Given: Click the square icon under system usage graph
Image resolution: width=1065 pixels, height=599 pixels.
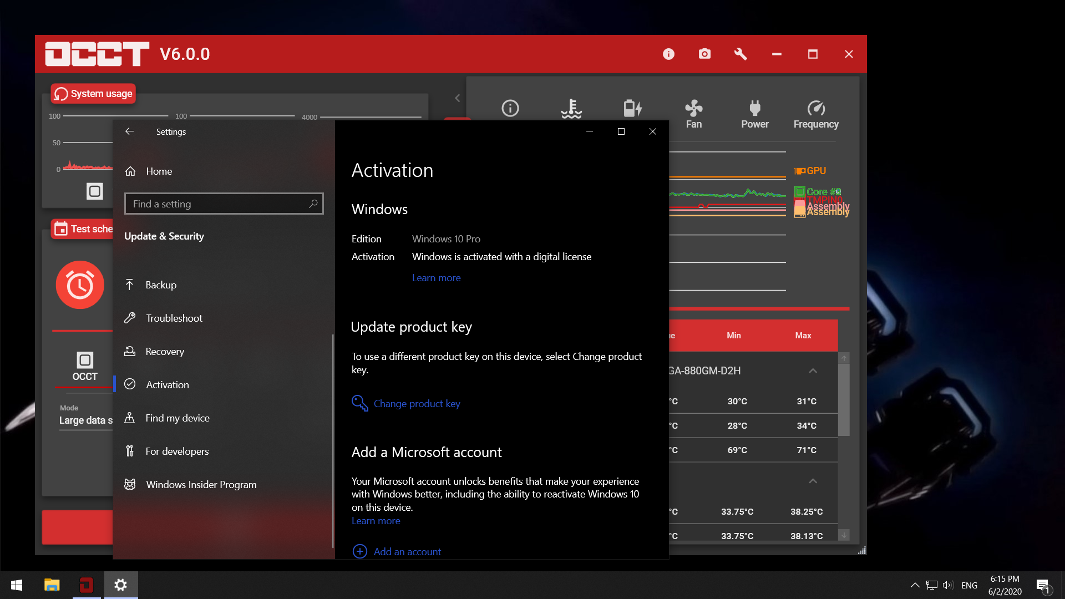Looking at the screenshot, I should pyautogui.click(x=95, y=191).
